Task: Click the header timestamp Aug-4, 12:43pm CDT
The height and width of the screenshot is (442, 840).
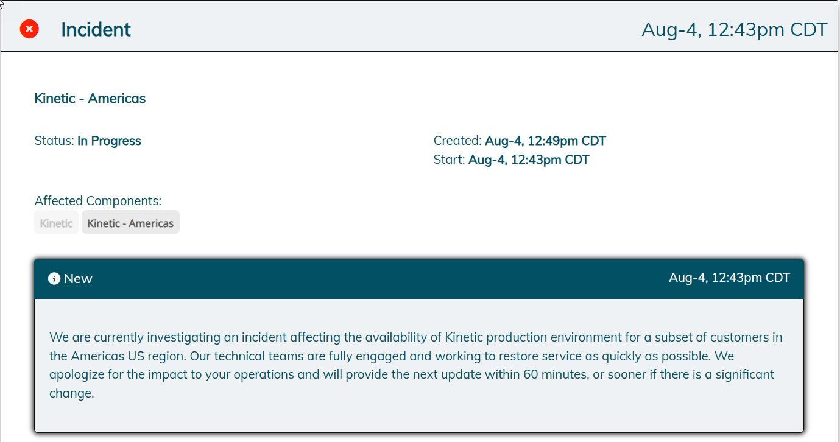Action: point(735,29)
